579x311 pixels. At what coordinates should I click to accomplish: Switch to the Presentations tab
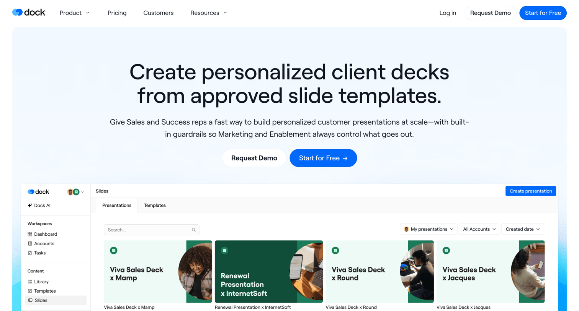pyautogui.click(x=117, y=205)
